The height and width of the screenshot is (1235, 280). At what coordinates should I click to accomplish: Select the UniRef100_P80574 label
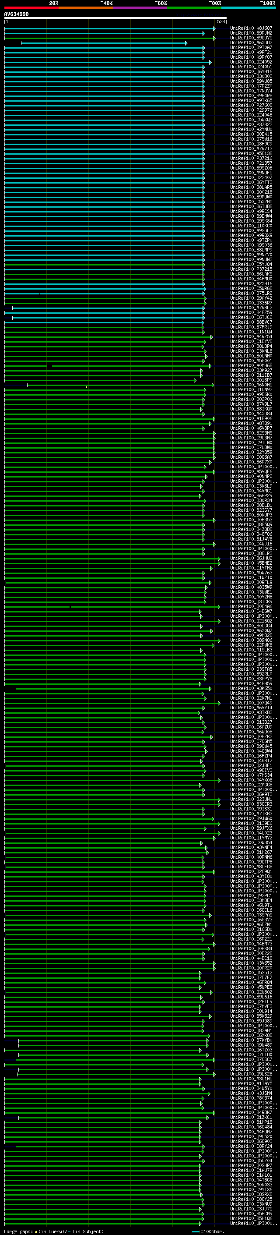pyautogui.click(x=251, y=1098)
